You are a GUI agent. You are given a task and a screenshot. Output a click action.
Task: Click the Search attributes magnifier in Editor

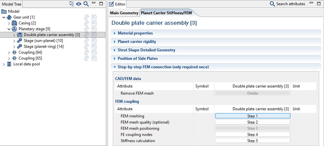point(272,4)
